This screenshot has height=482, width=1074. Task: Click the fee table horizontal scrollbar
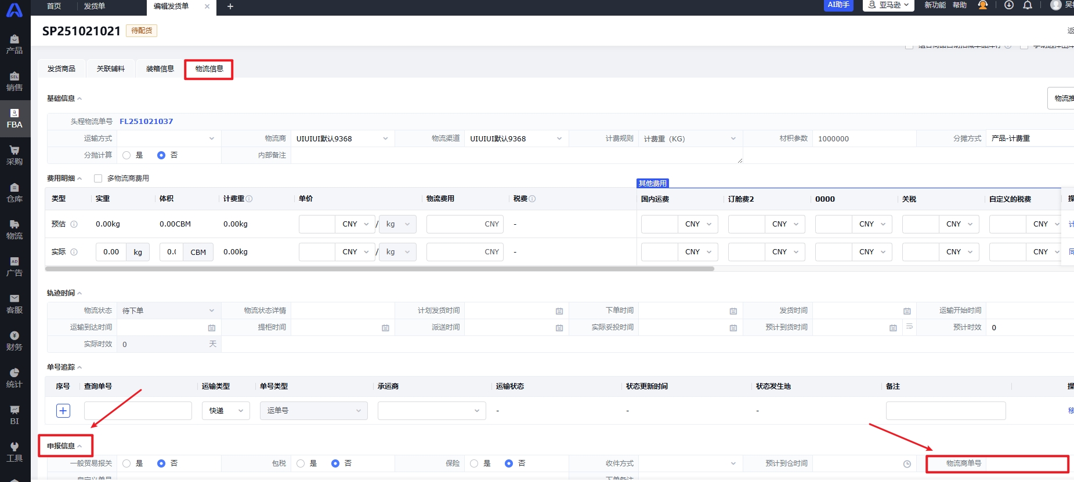coord(379,269)
